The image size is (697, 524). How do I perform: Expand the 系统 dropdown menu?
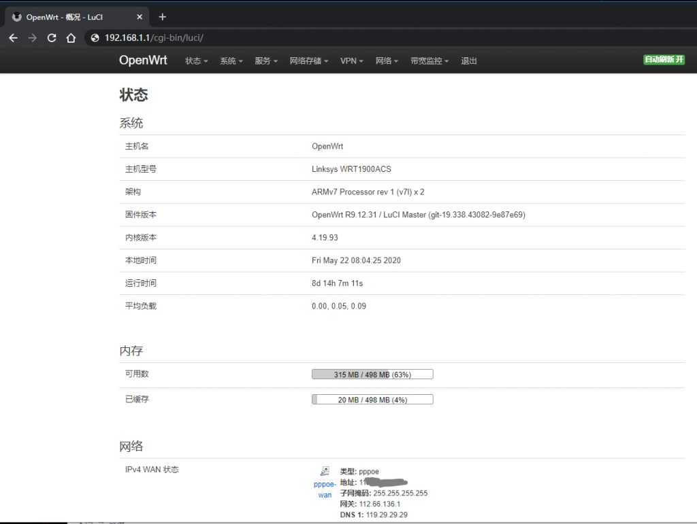[x=231, y=60]
